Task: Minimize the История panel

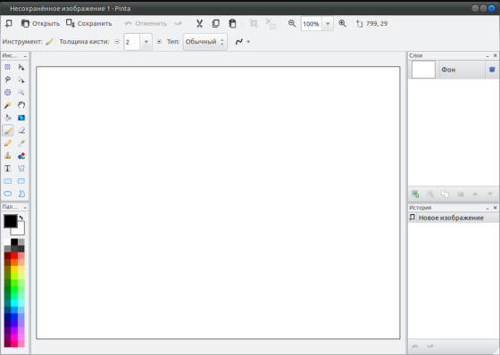Action: 487,208
